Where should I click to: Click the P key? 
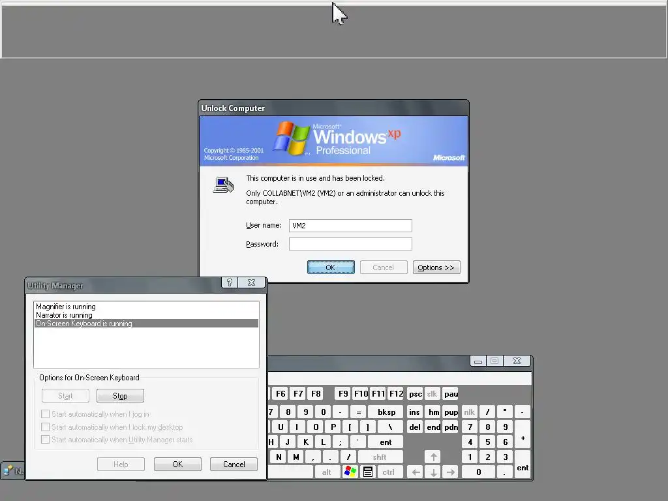(x=333, y=427)
